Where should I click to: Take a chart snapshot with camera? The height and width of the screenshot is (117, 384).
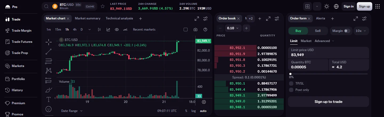pyautogui.click(x=195, y=30)
